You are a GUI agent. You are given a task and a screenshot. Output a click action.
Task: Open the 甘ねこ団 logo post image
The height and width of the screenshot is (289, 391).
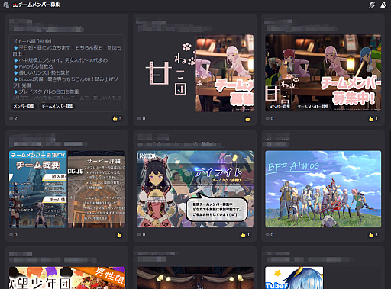pyautogui.click(x=195, y=73)
